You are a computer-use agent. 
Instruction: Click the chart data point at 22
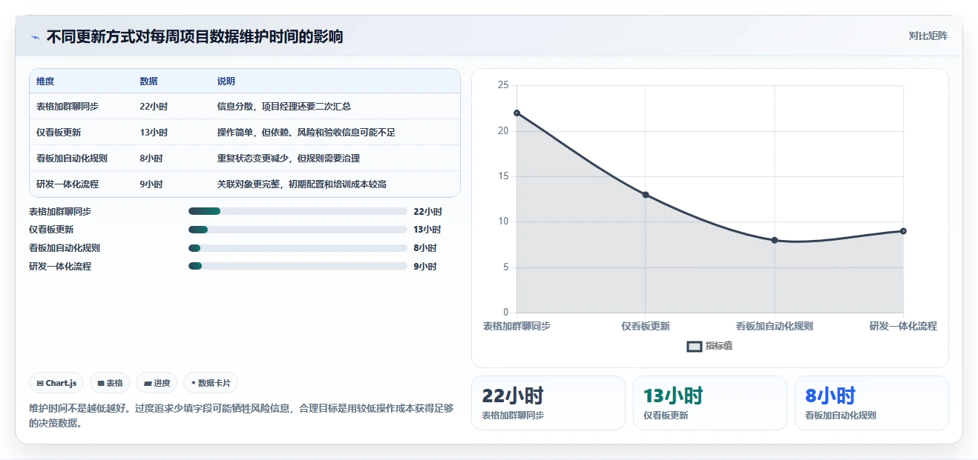[516, 113]
